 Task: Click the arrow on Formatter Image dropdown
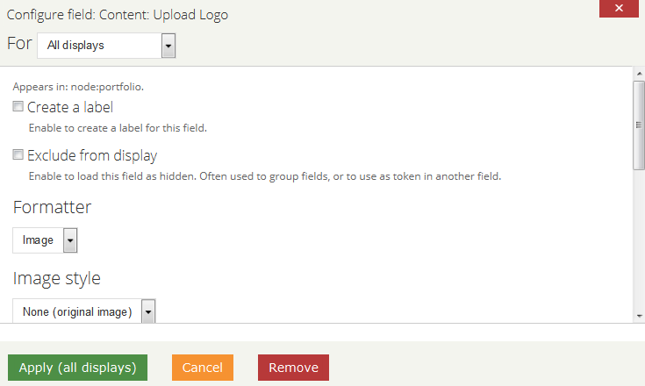(70, 240)
